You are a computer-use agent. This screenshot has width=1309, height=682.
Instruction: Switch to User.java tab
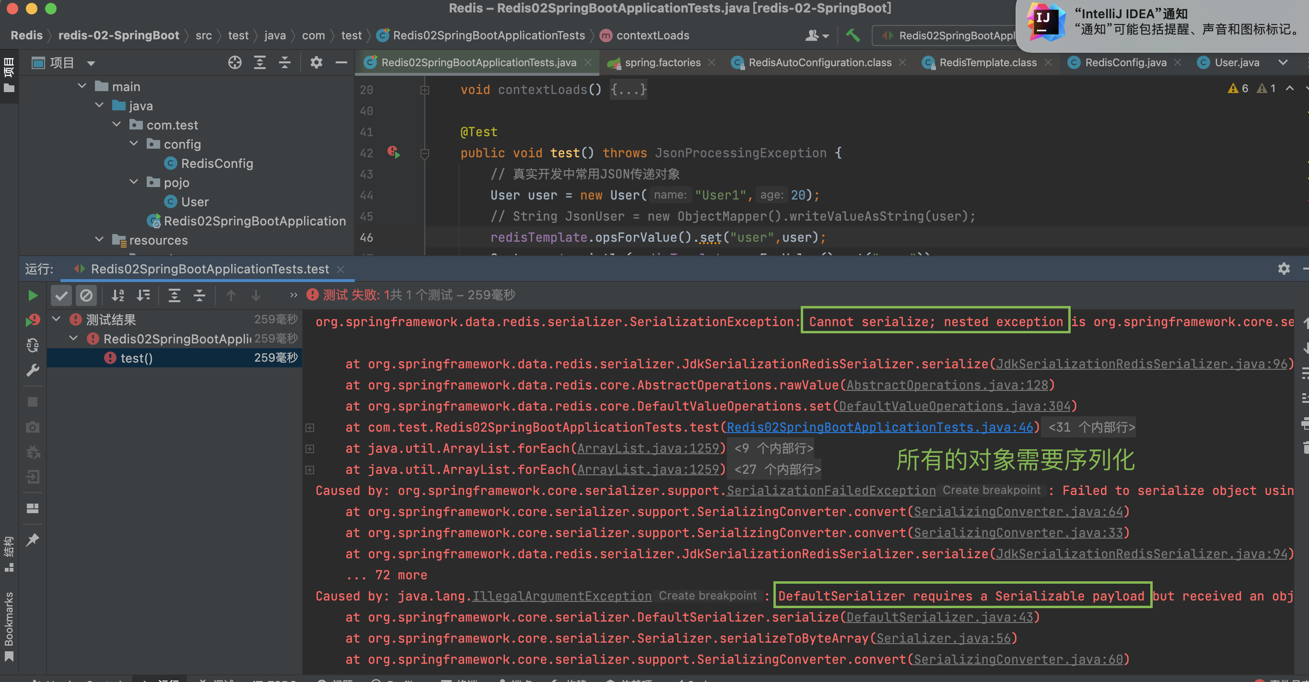tap(1229, 62)
